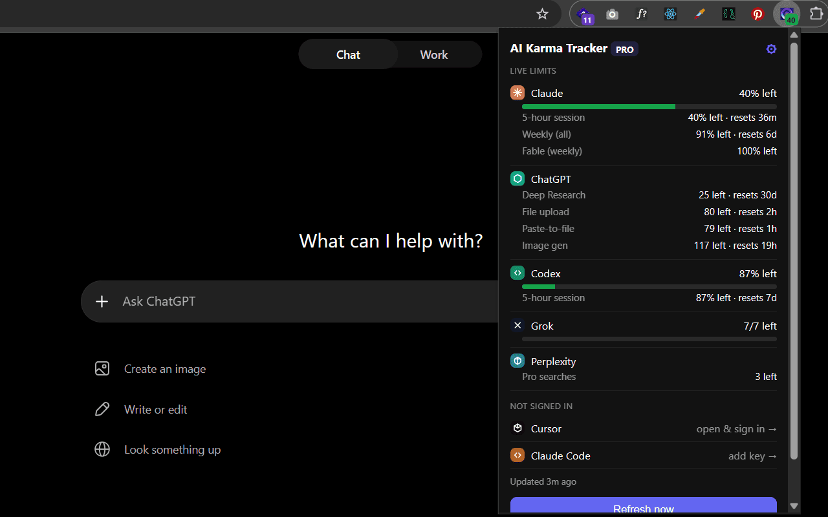Screen dimensions: 828x517
Task: Click '91% left · resets 6d' value
Action: 736,134
